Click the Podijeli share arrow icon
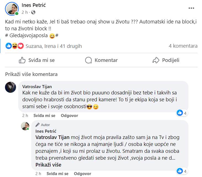202x177 pixels. click(x=156, y=60)
